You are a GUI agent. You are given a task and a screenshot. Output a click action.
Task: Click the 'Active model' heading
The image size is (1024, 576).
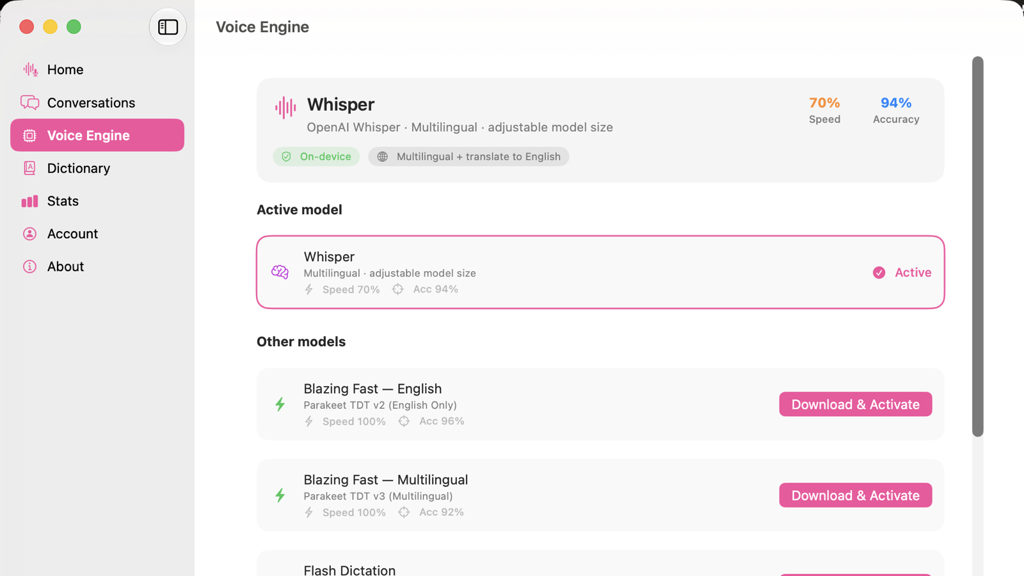tap(300, 210)
